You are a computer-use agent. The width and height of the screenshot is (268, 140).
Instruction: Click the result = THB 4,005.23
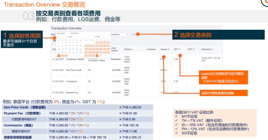(131, 137)
